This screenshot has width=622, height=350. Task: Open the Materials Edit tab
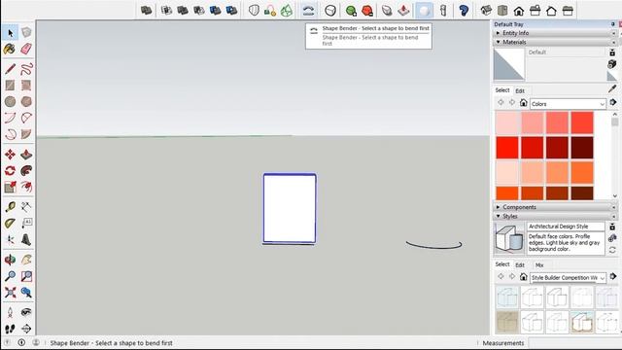click(520, 90)
